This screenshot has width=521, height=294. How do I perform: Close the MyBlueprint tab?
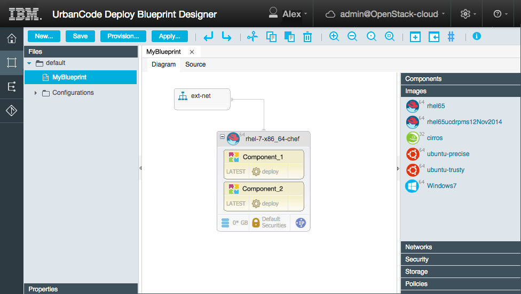192,52
